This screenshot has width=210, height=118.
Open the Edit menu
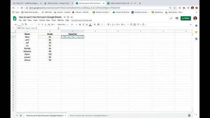tap(25, 20)
